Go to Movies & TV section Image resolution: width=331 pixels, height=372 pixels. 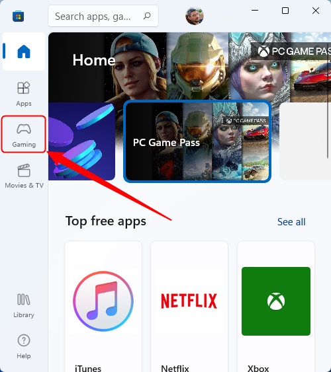click(24, 176)
